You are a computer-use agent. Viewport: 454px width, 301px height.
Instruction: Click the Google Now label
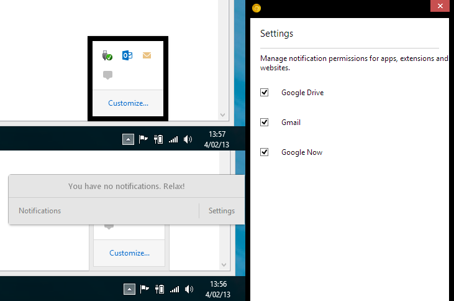302,152
